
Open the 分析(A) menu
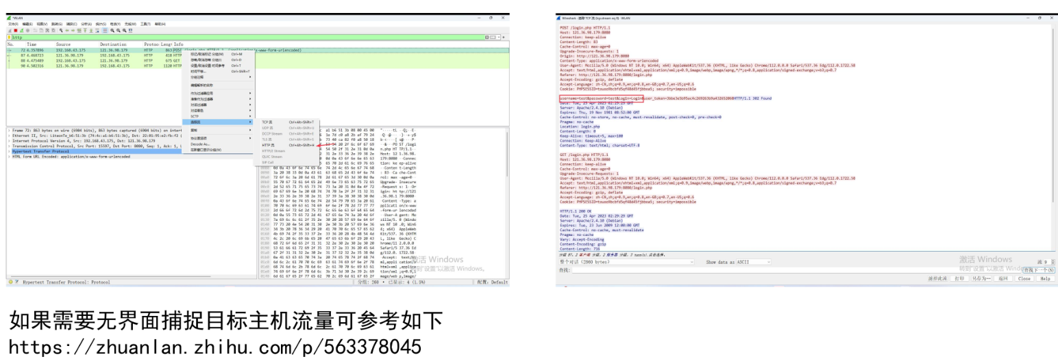[86, 24]
